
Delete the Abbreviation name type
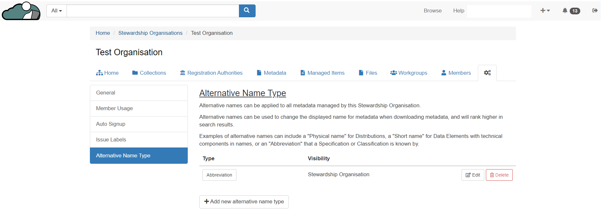point(499,175)
